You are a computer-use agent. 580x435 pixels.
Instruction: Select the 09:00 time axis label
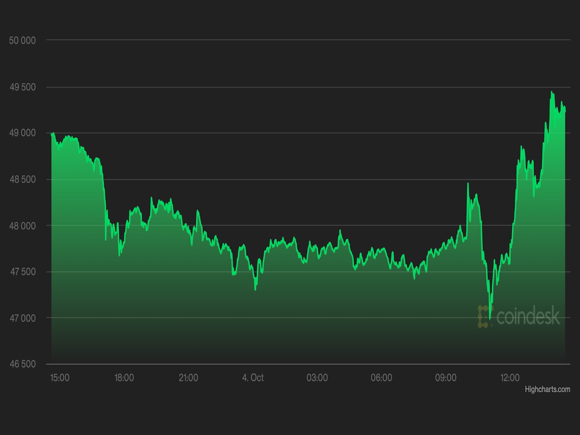445,378
